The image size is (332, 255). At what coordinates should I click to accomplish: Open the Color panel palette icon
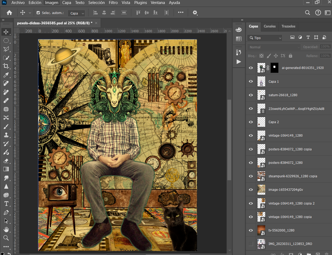(239, 30)
